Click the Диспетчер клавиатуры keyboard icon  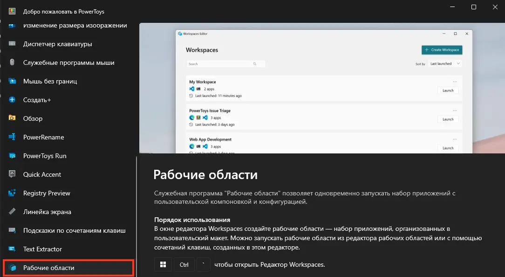pos(12,44)
